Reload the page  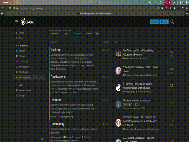10,8
